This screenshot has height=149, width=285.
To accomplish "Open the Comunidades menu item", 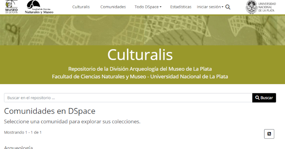I will [x=113, y=7].
